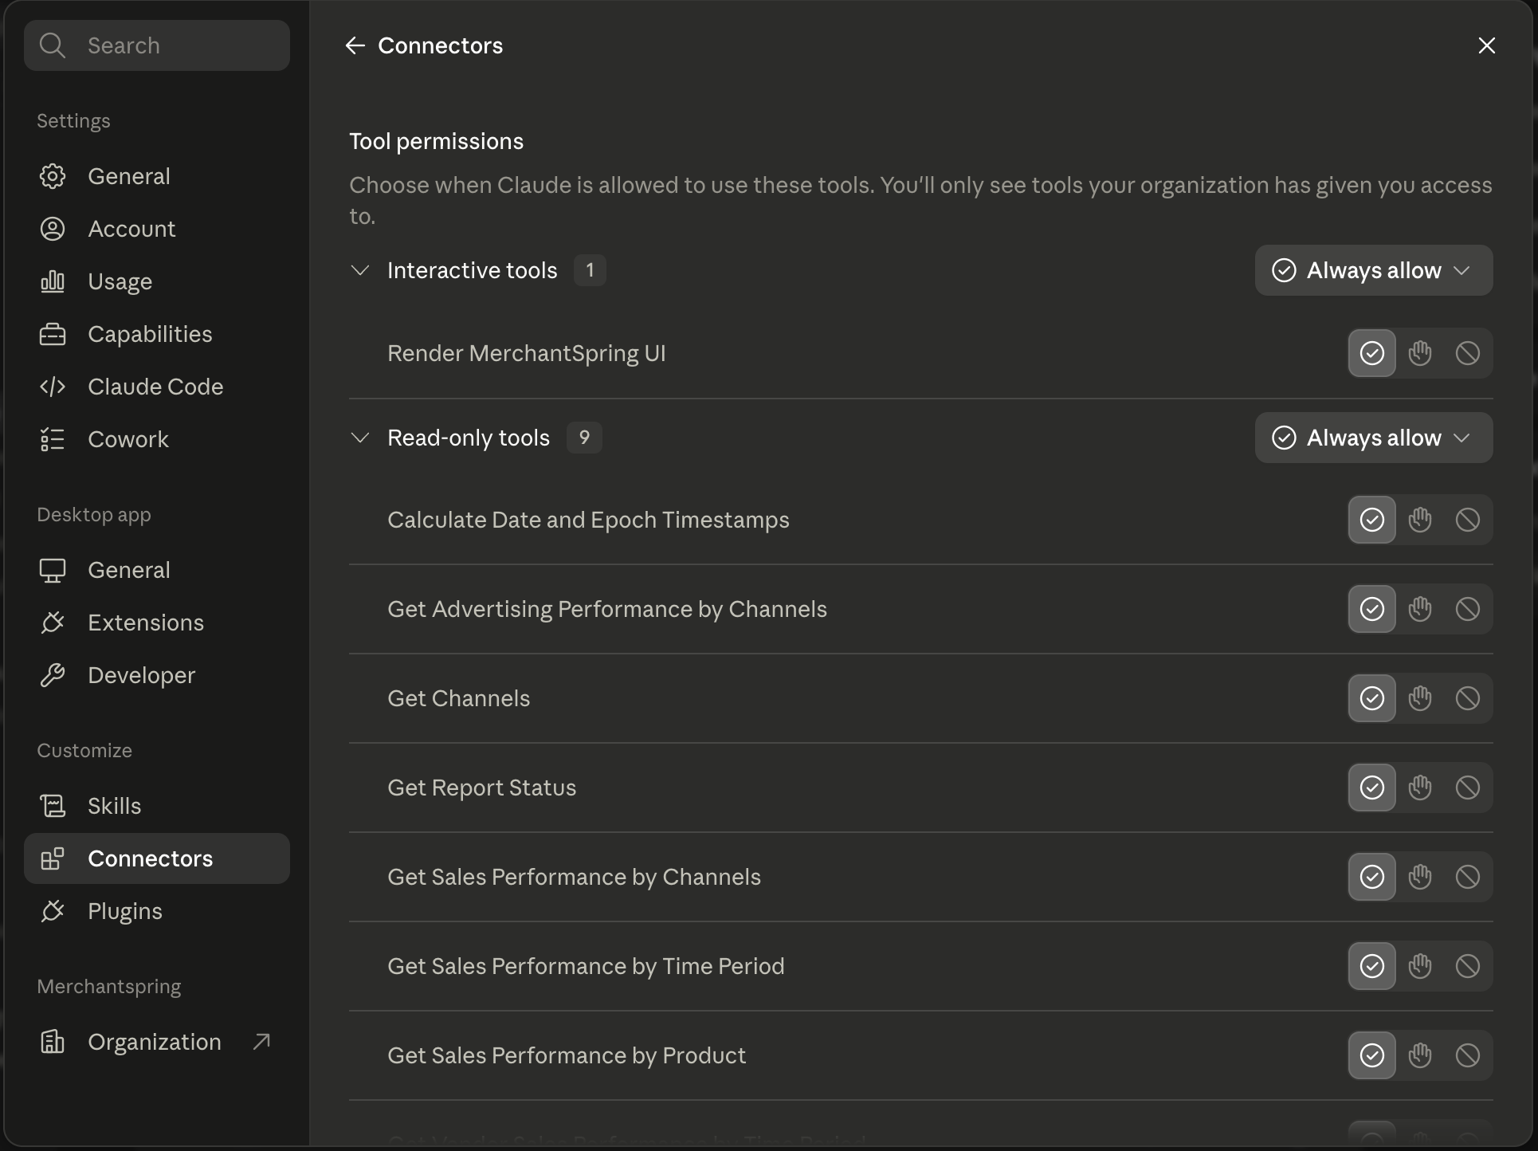Screen dimensions: 1538x1151
Task: Click the search magnifier icon
Action: click(53, 45)
